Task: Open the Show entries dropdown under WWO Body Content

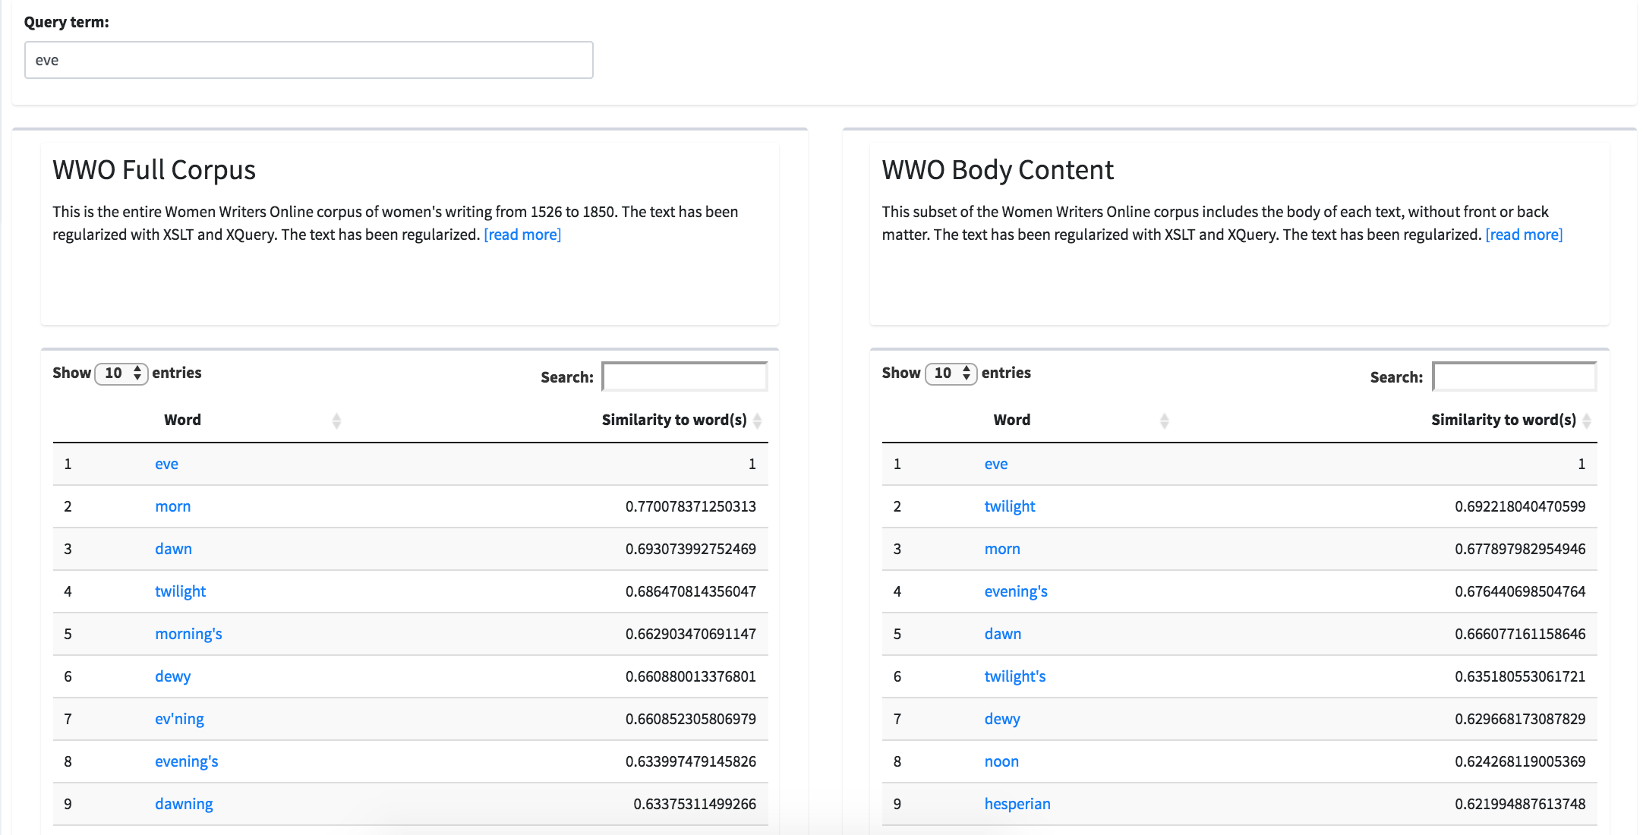Action: coord(951,373)
